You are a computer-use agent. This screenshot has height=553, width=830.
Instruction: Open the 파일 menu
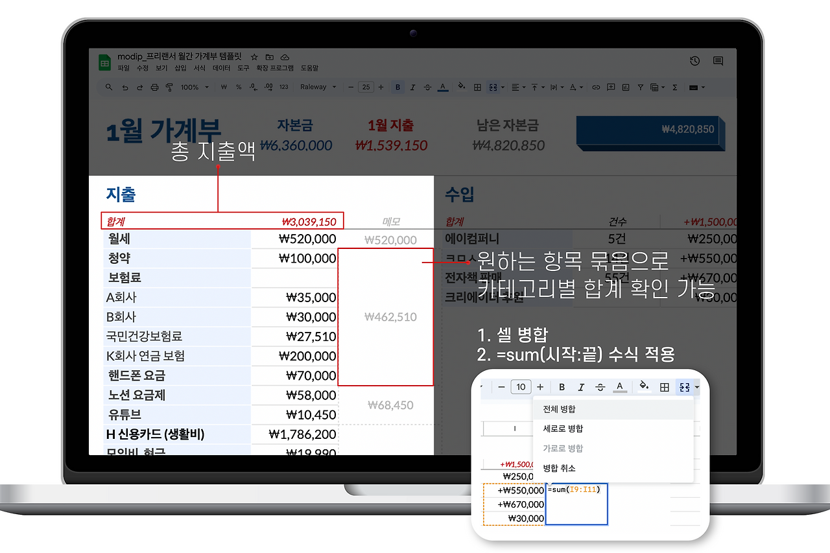tap(123, 67)
